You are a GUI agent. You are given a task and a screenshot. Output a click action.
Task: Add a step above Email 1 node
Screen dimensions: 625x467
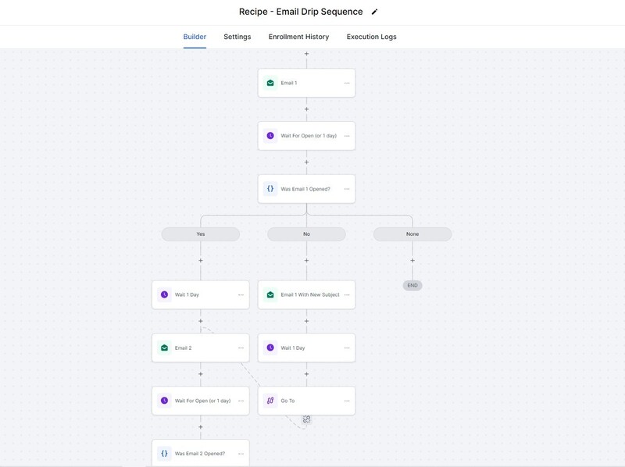305,55
